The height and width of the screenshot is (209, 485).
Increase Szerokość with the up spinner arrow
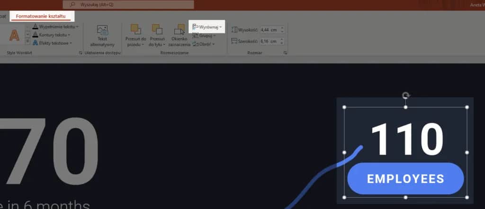pos(282,39)
